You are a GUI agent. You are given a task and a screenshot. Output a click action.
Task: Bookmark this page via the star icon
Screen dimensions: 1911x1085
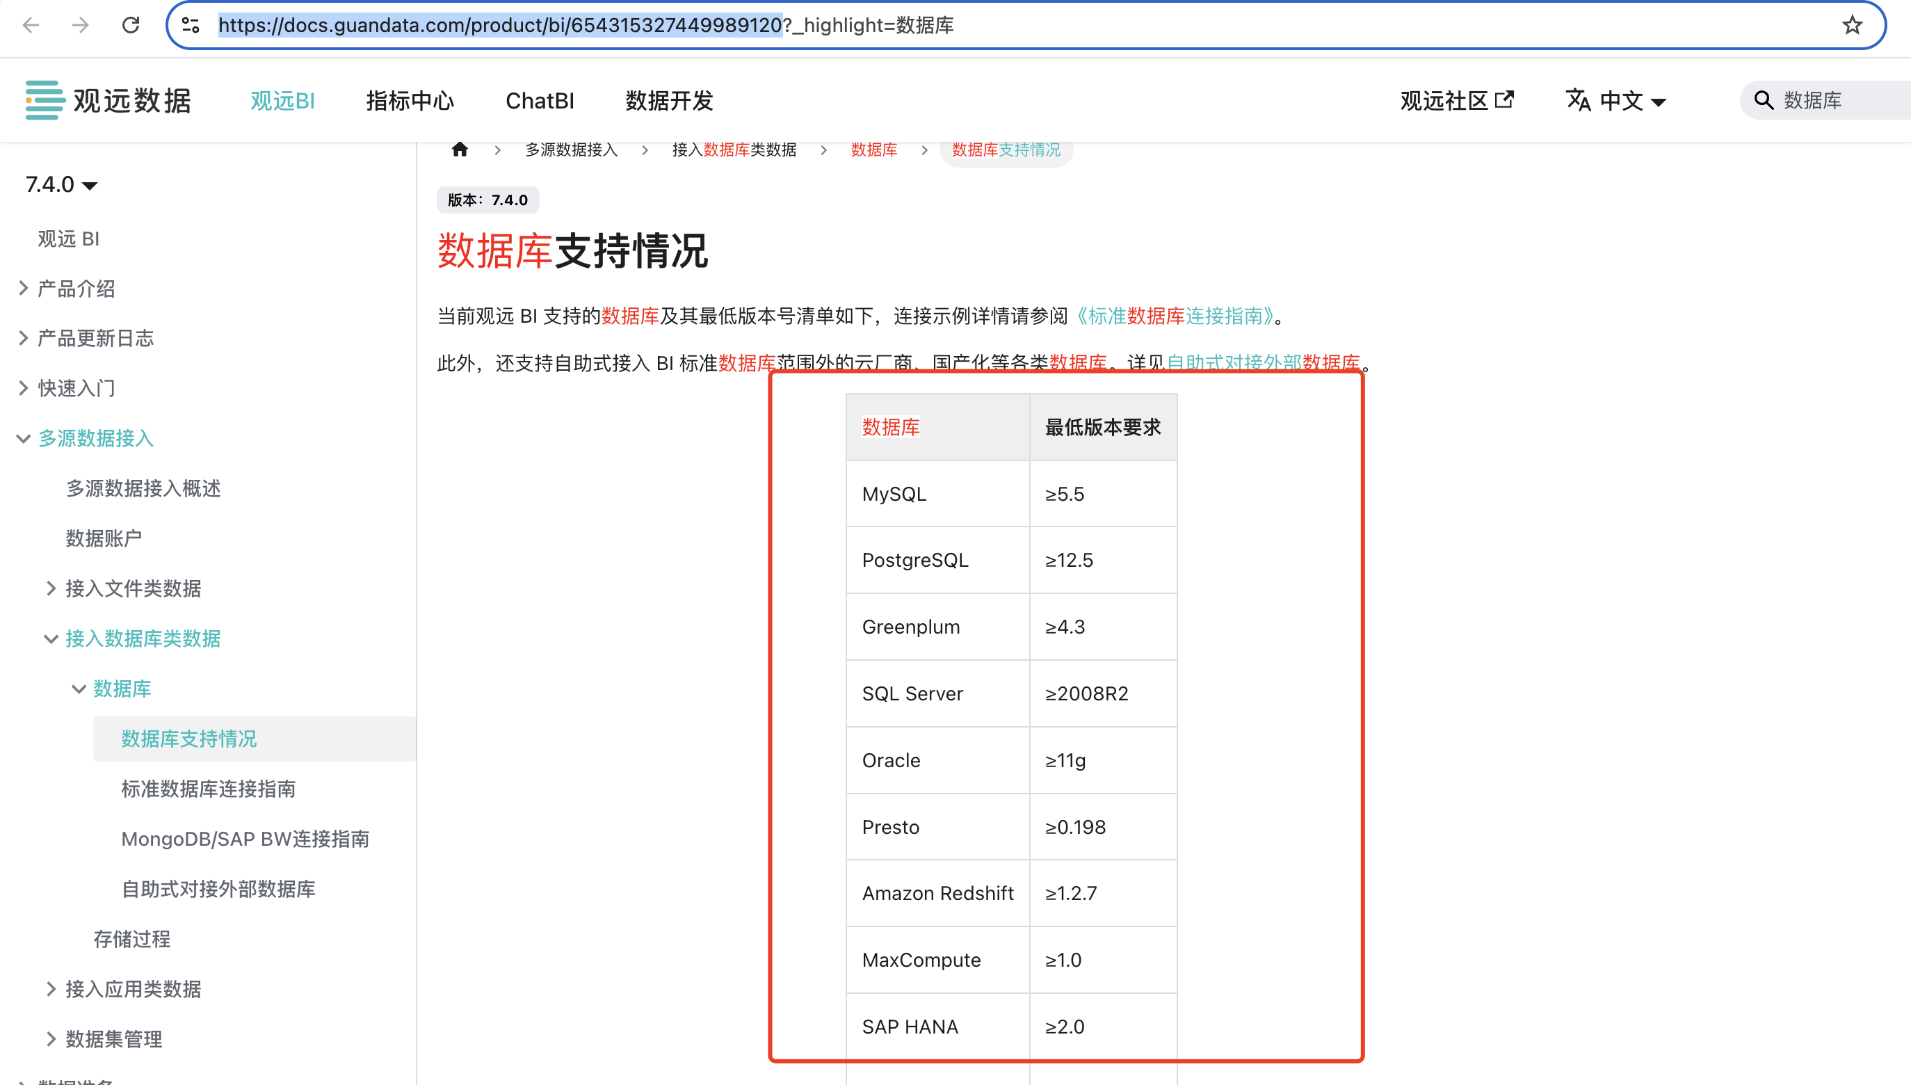pos(1851,24)
